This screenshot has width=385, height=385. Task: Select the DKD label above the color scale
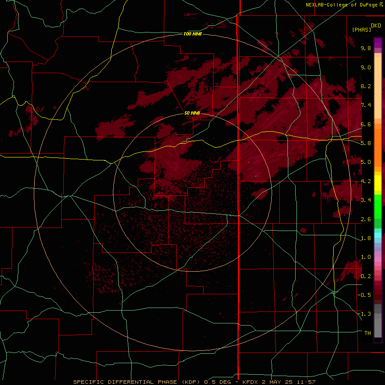click(376, 26)
